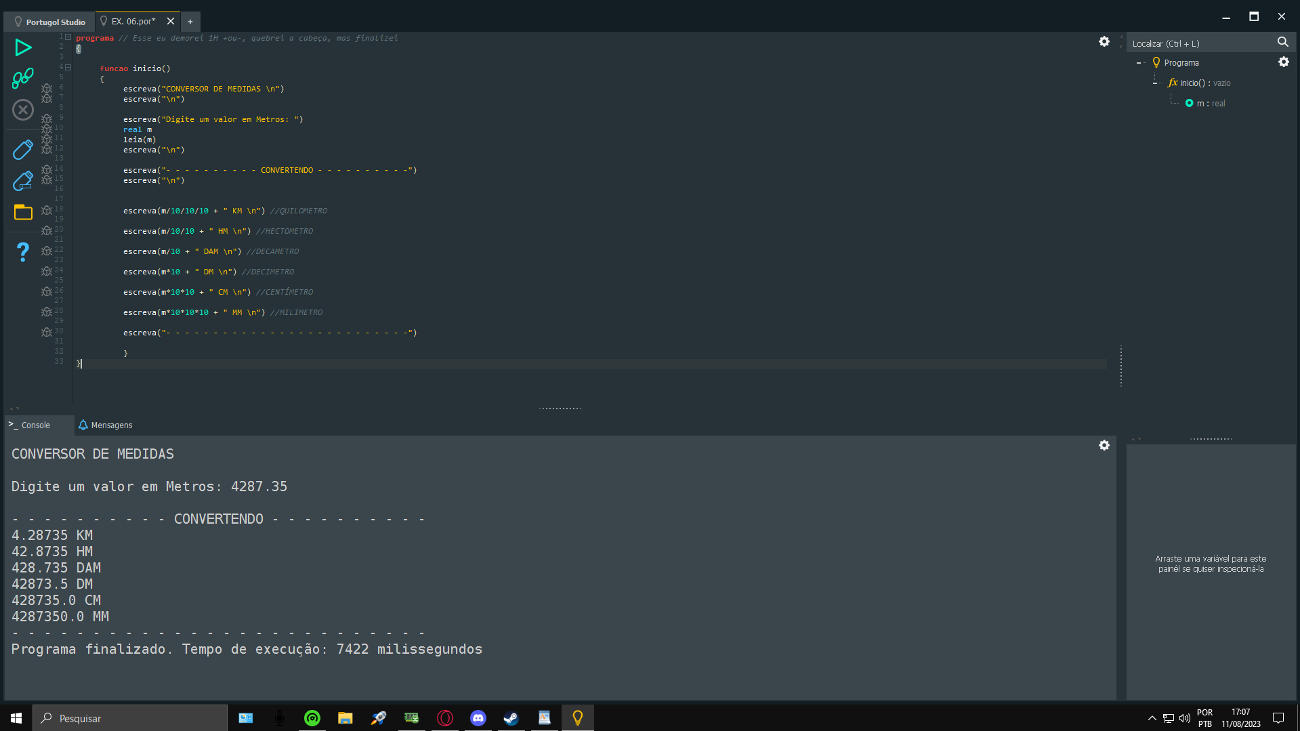Click Save As pen drive icon
Viewport: 1300px width, 731px height.
23,181
